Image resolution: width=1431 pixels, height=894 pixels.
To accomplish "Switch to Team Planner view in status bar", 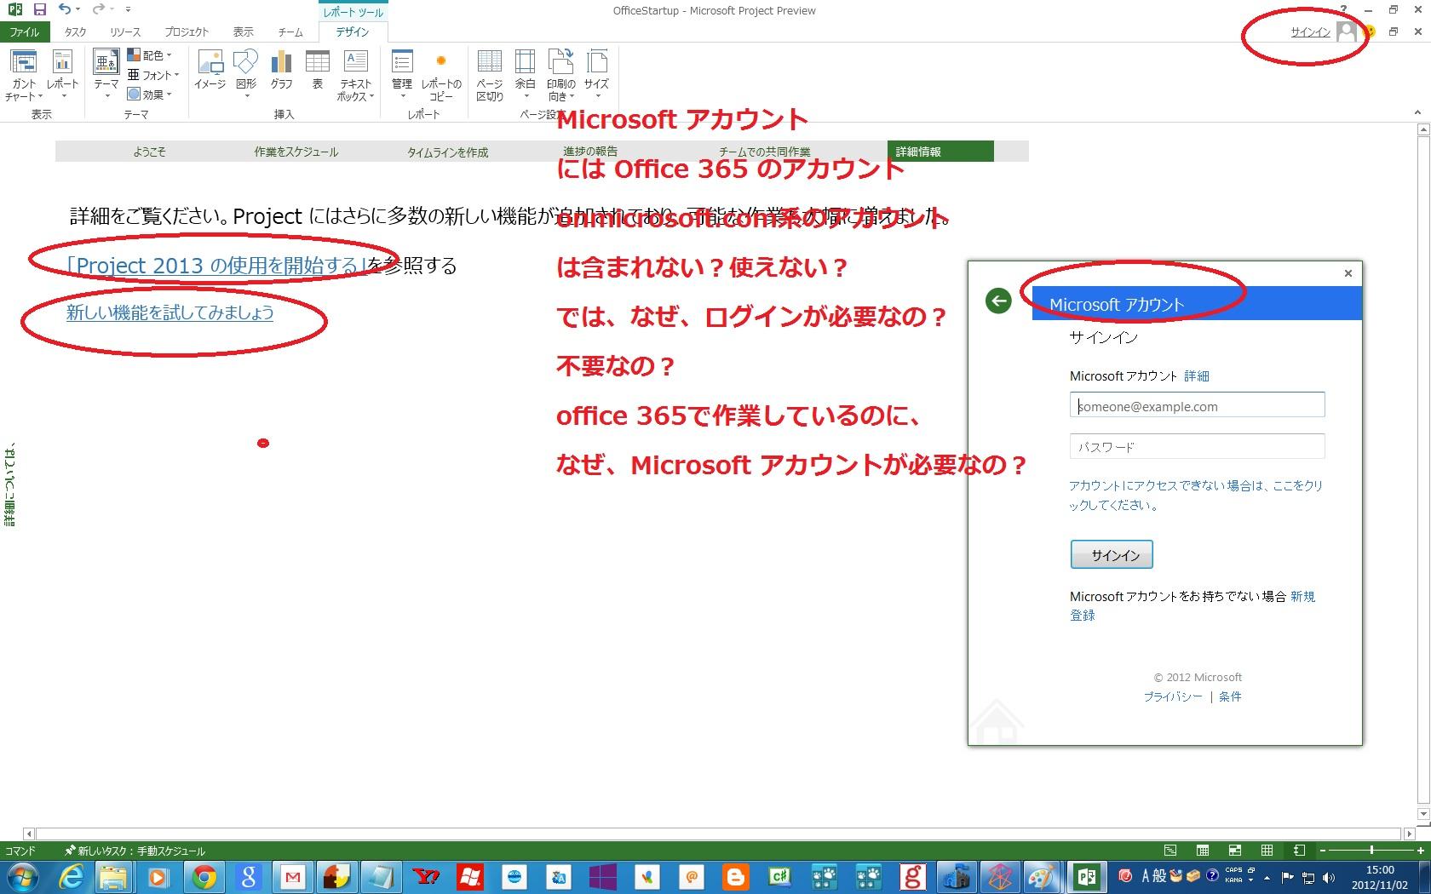I will 1235,851.
